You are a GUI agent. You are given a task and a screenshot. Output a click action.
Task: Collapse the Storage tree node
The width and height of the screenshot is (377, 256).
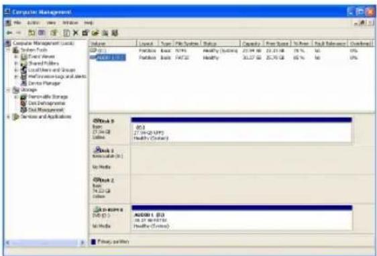point(8,90)
